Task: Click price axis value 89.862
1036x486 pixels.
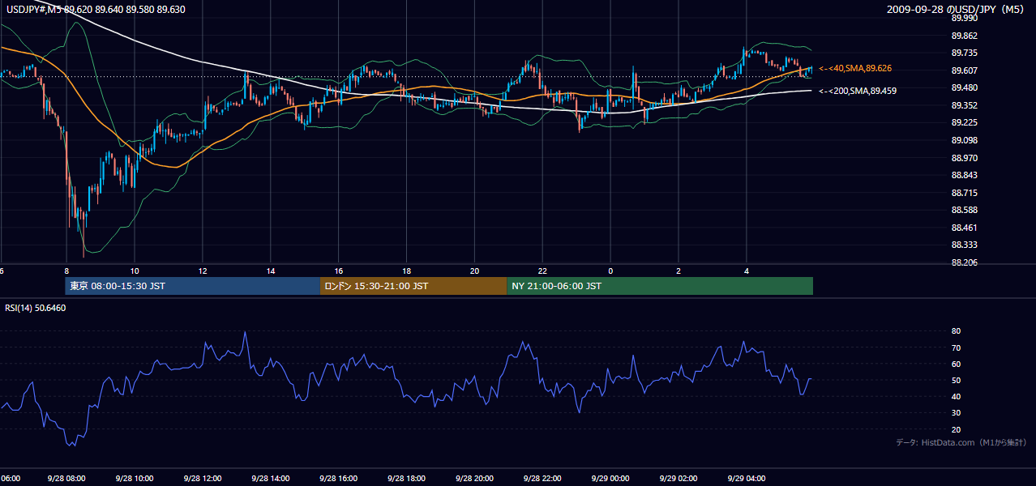Action: pos(965,36)
